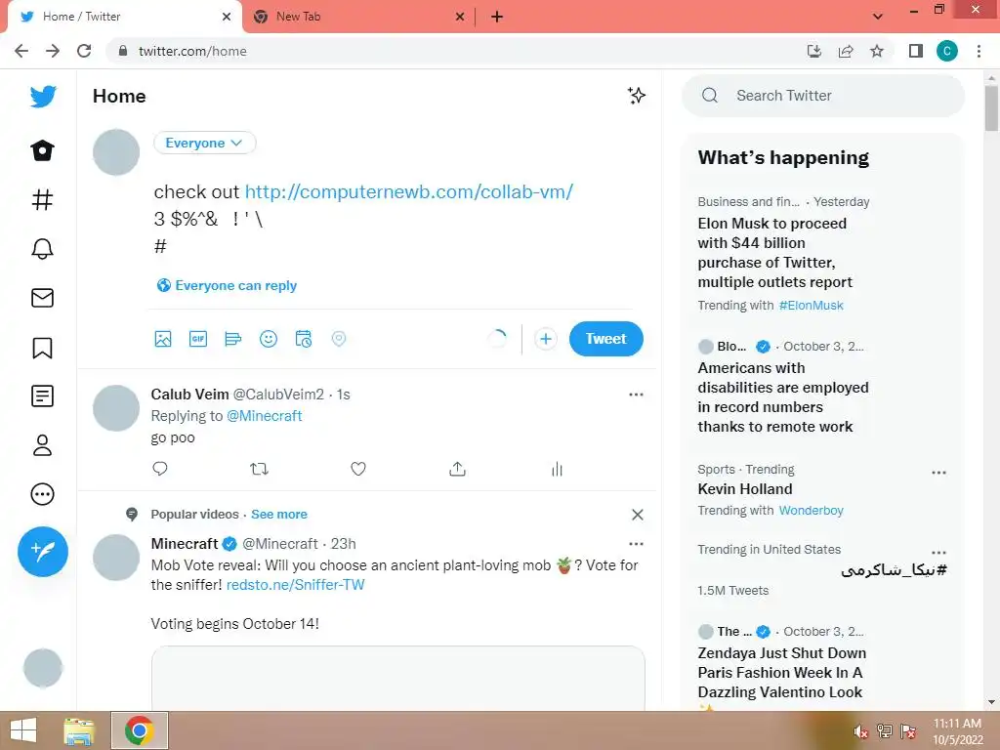Share Calub Veim's tweet

pos(457,469)
